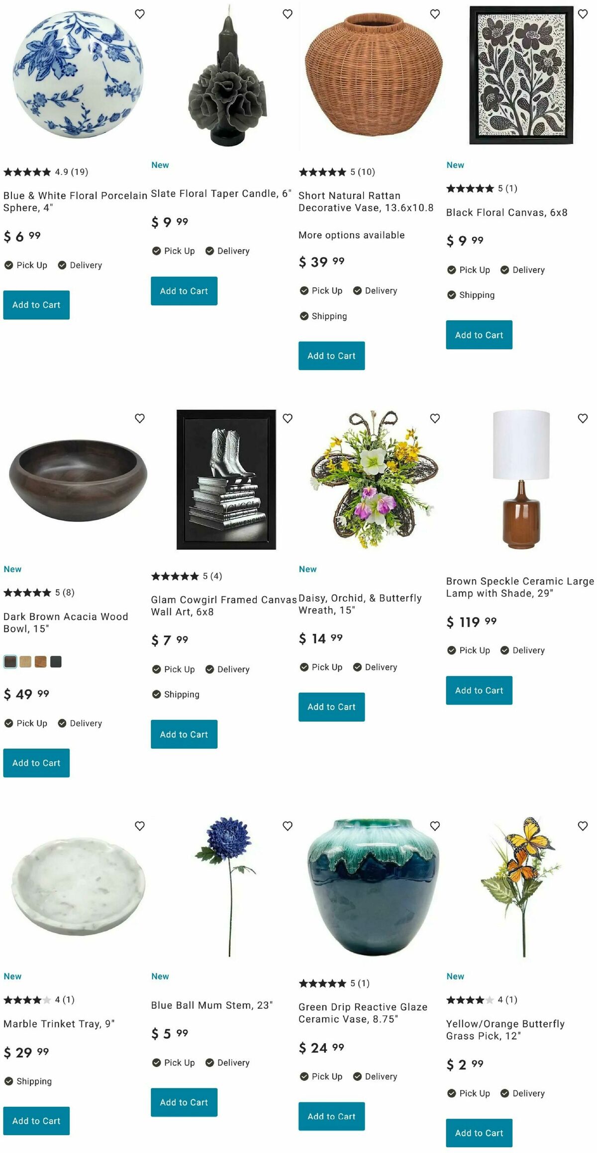The height and width of the screenshot is (1153, 597).
Task: Save the Rattan Decorative Vase to favorites
Action: pos(435,14)
